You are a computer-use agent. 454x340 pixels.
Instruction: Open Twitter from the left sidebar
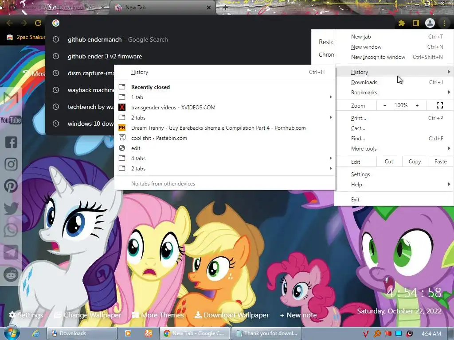(x=11, y=209)
